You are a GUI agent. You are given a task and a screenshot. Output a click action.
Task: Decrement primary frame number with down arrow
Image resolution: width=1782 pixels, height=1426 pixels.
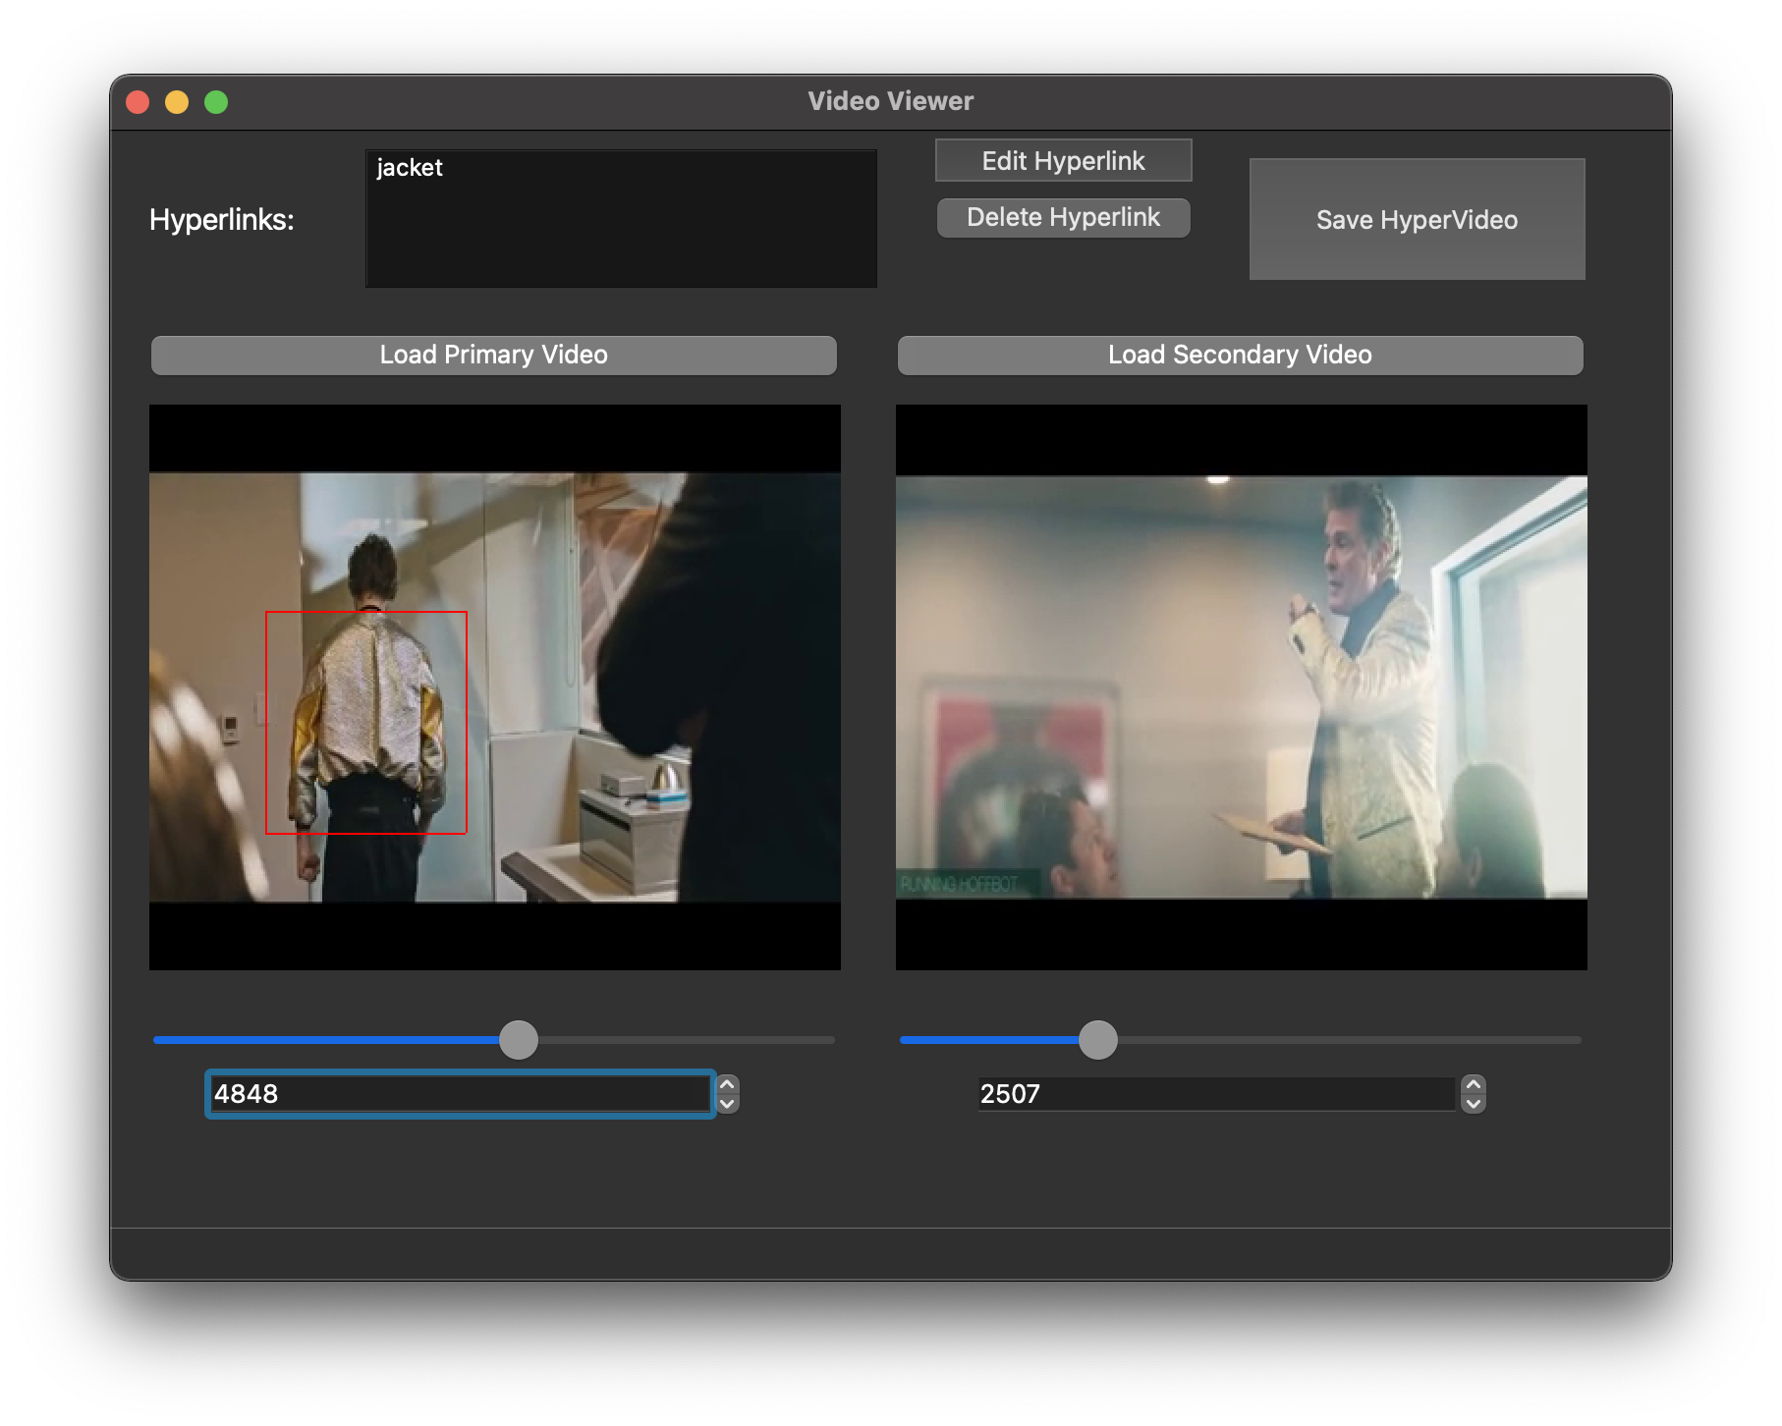(727, 1104)
